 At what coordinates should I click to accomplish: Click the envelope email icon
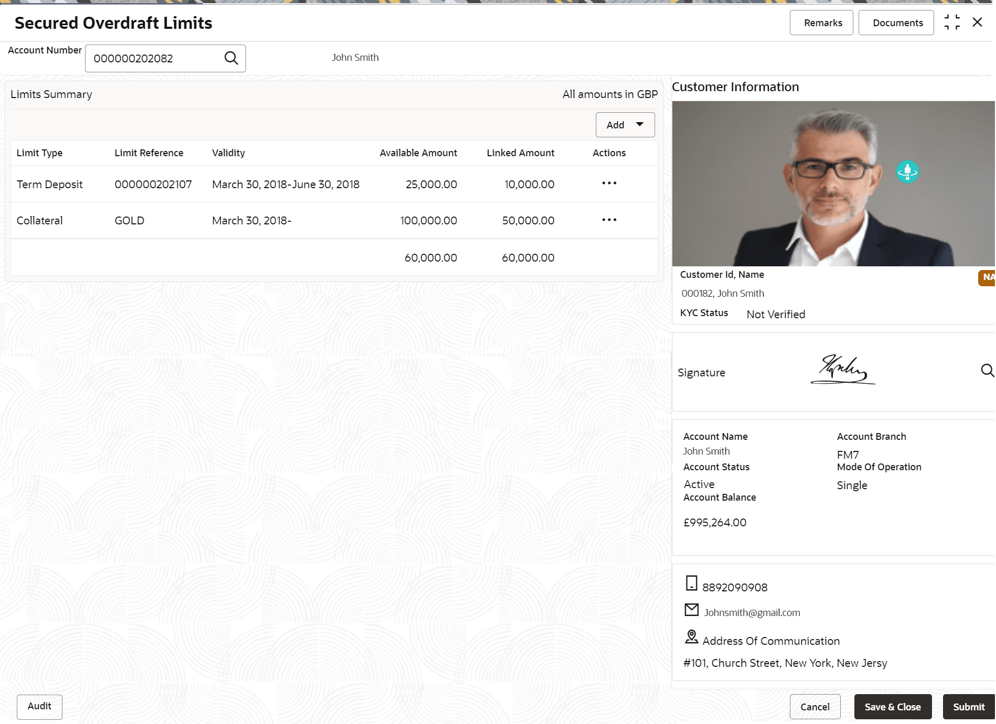[692, 610]
